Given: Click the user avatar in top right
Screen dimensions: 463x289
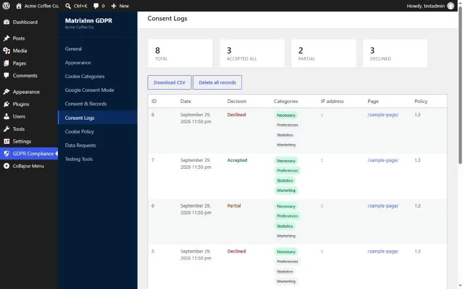Looking at the screenshot, I should coord(451,6).
